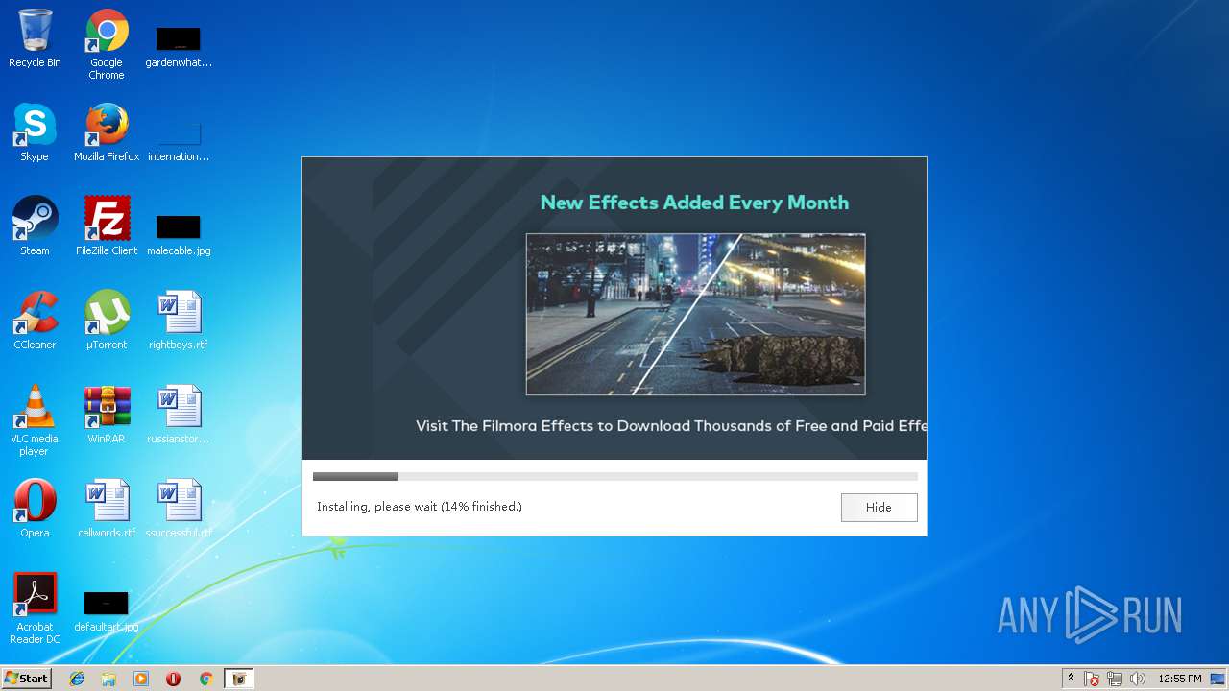This screenshot has height=691, width=1229.
Task: Open VLC media player desktop shortcut
Action: click(35, 420)
